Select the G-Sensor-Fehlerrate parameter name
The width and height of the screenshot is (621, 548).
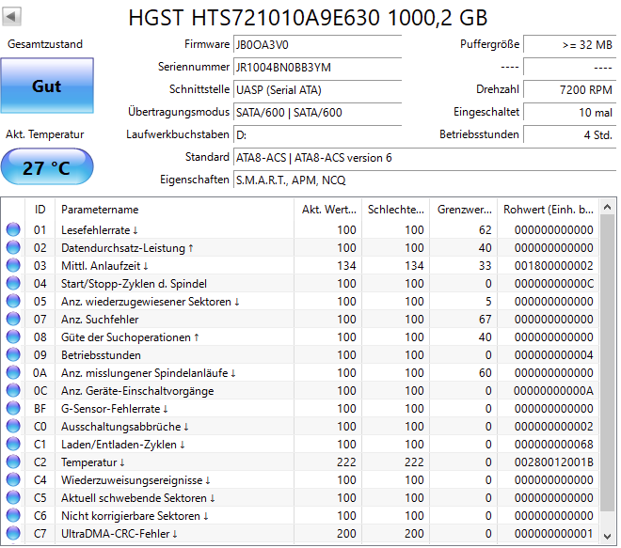click(x=115, y=409)
